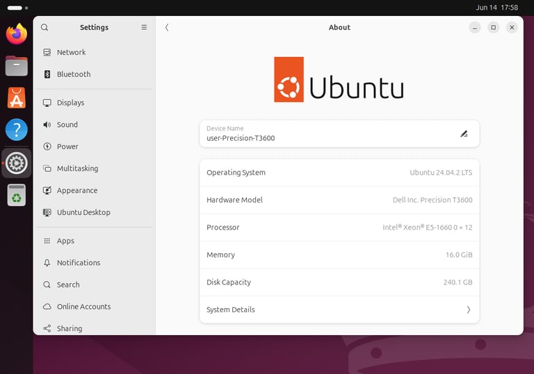Select Power in the sidebar
The width and height of the screenshot is (534, 374).
95,146
